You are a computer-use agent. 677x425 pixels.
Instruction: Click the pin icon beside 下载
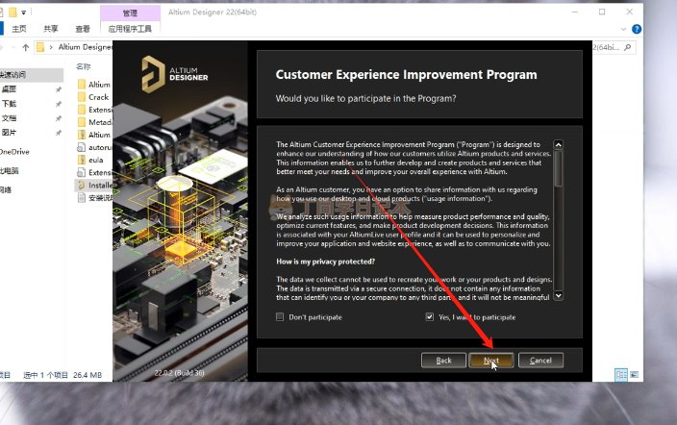tap(59, 104)
